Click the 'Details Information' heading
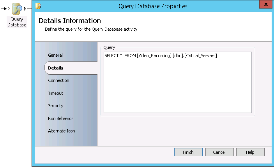Image resolution: width=274 pixels, height=167 pixels. tap(69, 21)
